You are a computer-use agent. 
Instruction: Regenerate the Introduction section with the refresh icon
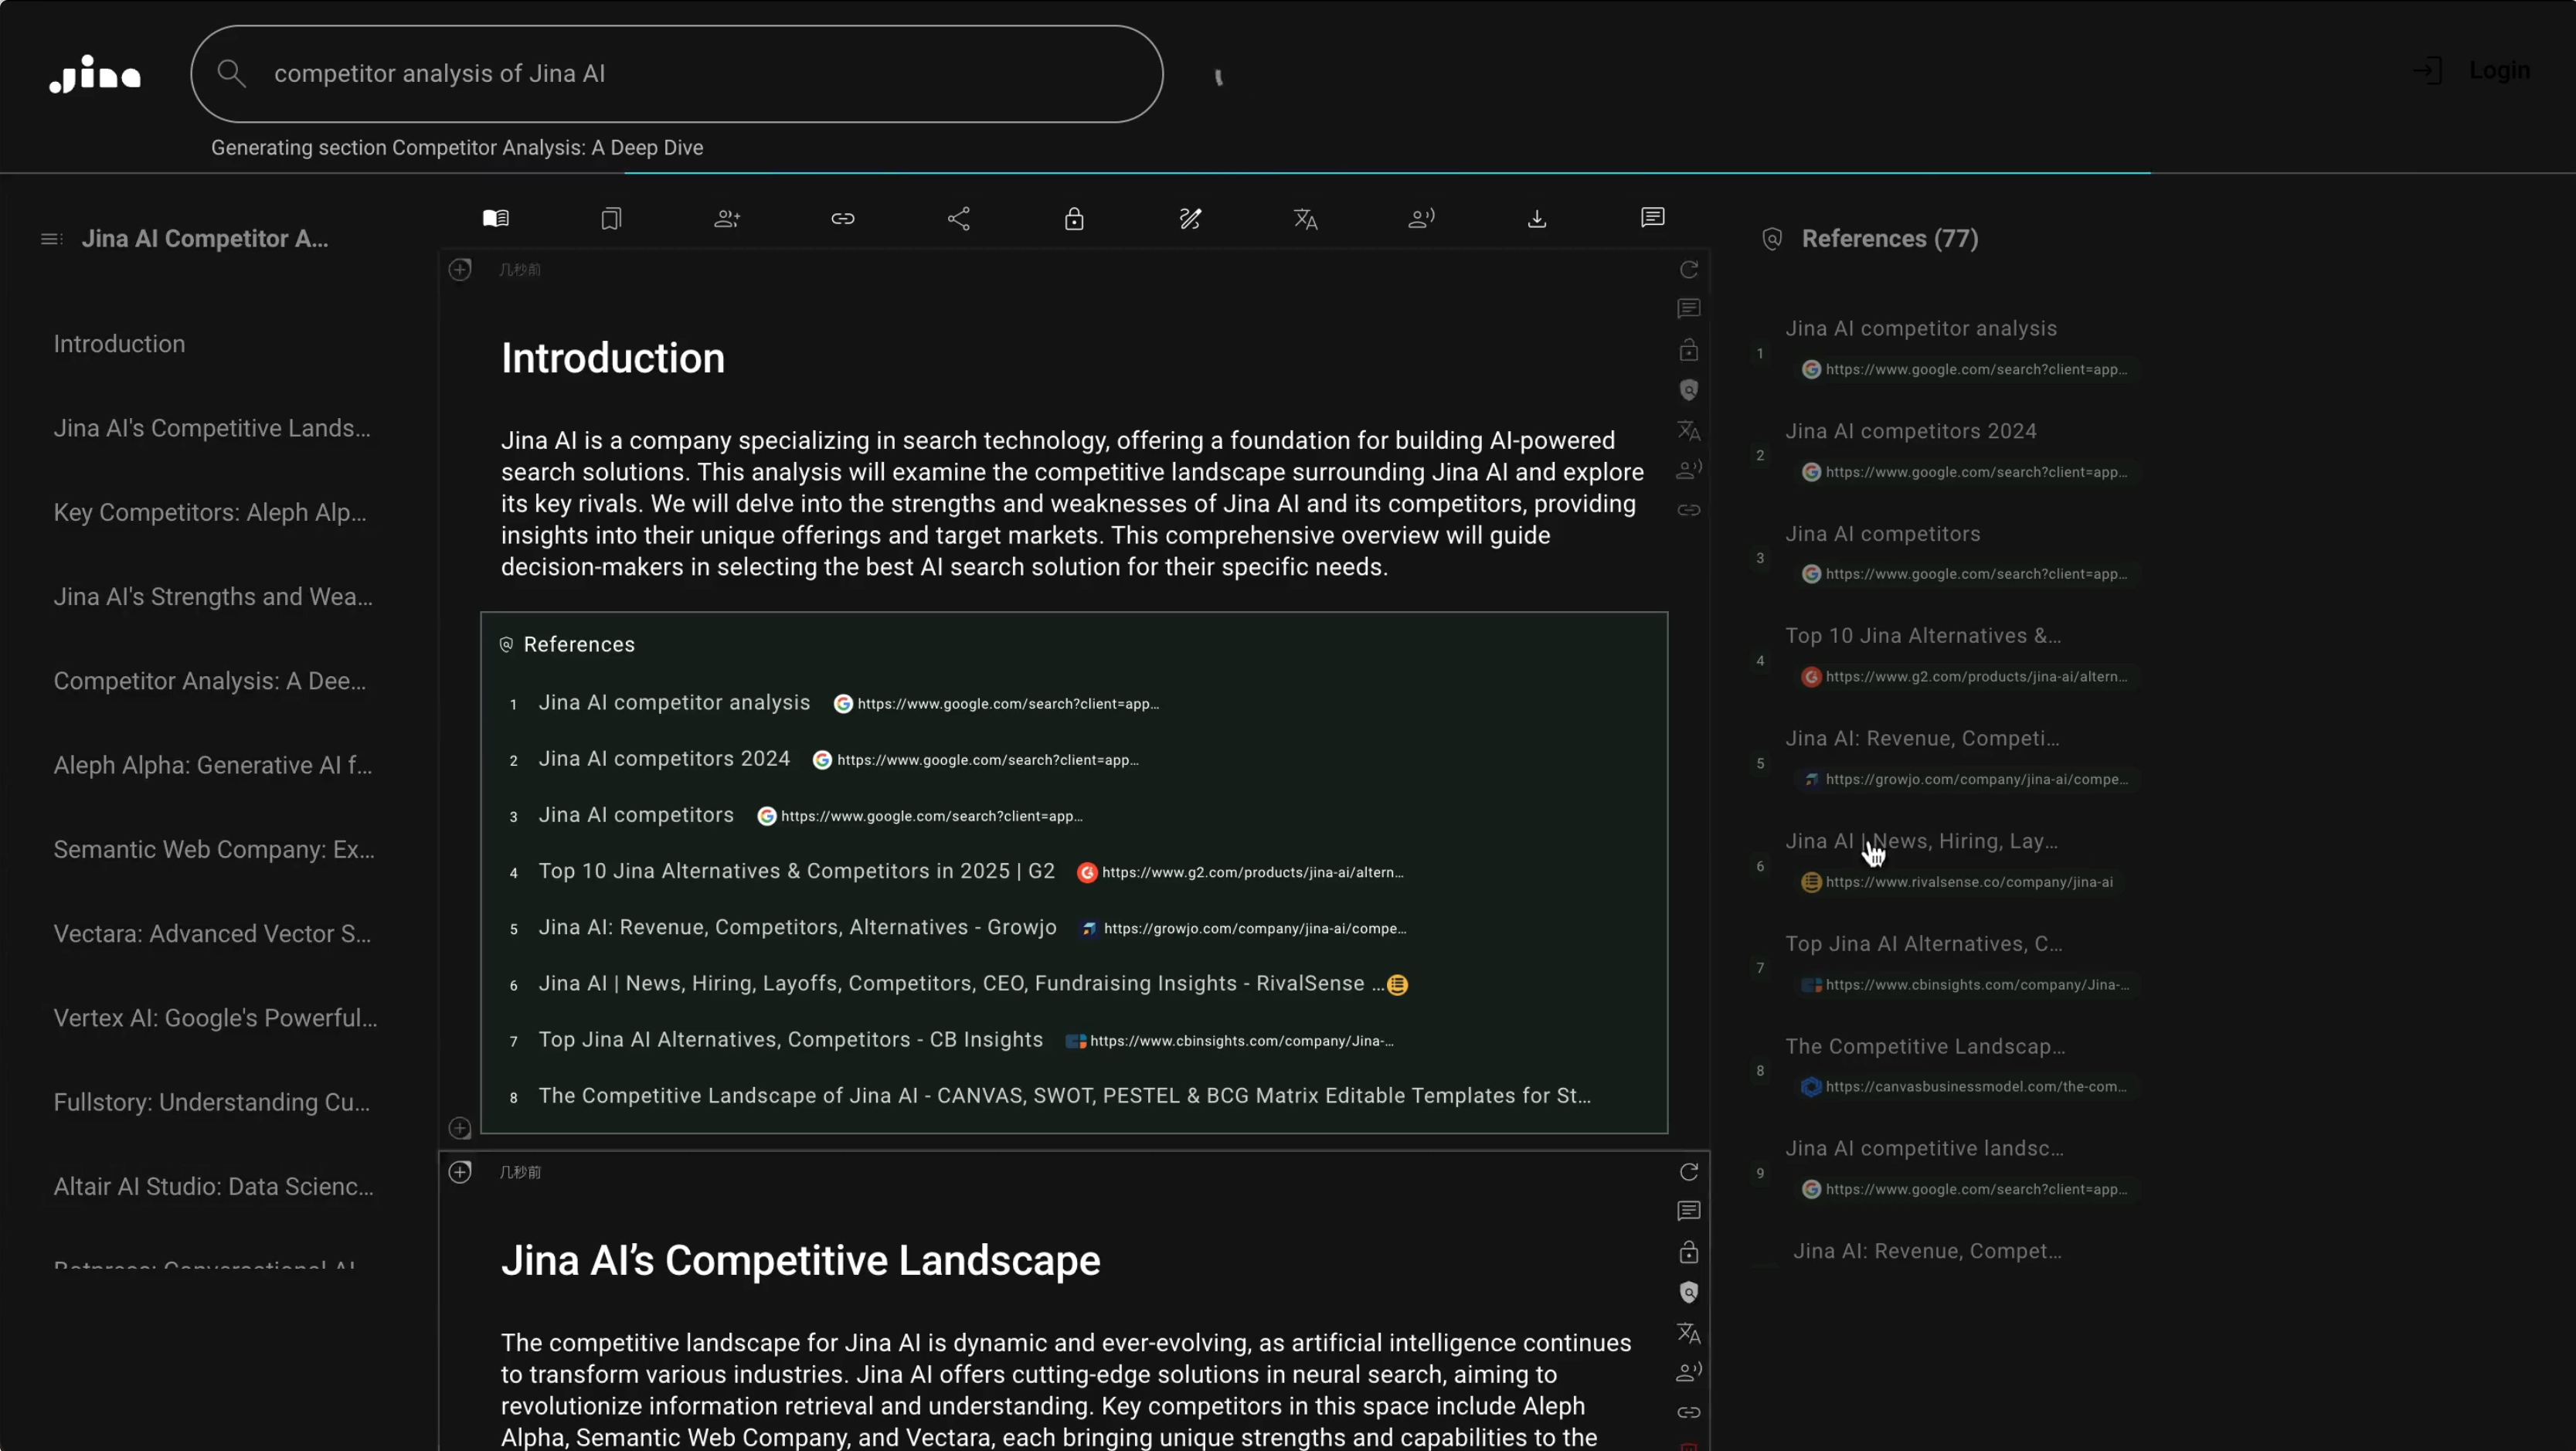point(1688,270)
